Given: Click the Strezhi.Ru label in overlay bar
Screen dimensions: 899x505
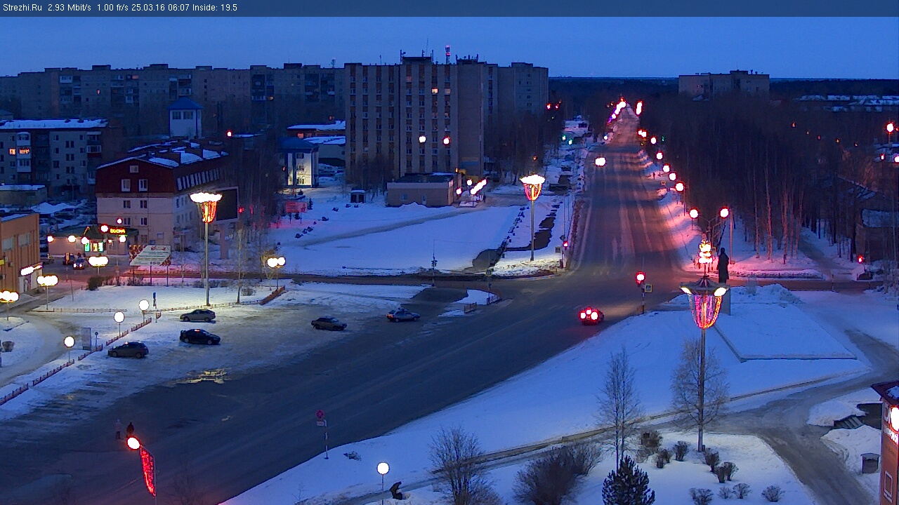Looking at the screenshot, I should [x=22, y=8].
